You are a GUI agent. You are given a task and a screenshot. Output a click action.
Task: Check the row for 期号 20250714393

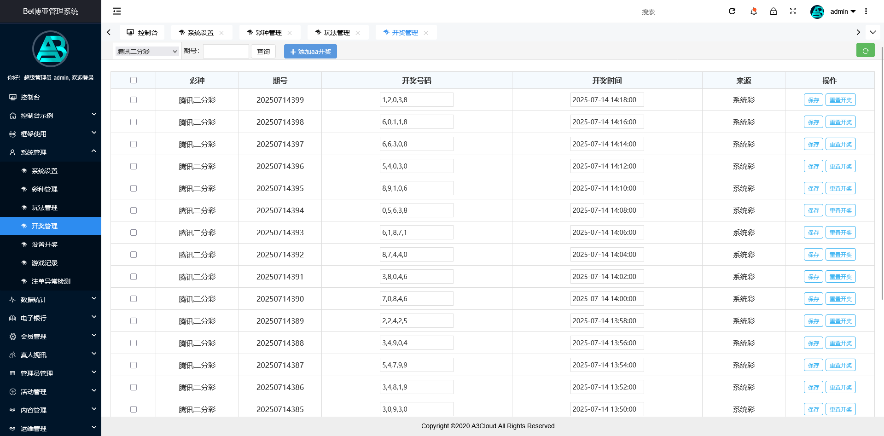[134, 233]
